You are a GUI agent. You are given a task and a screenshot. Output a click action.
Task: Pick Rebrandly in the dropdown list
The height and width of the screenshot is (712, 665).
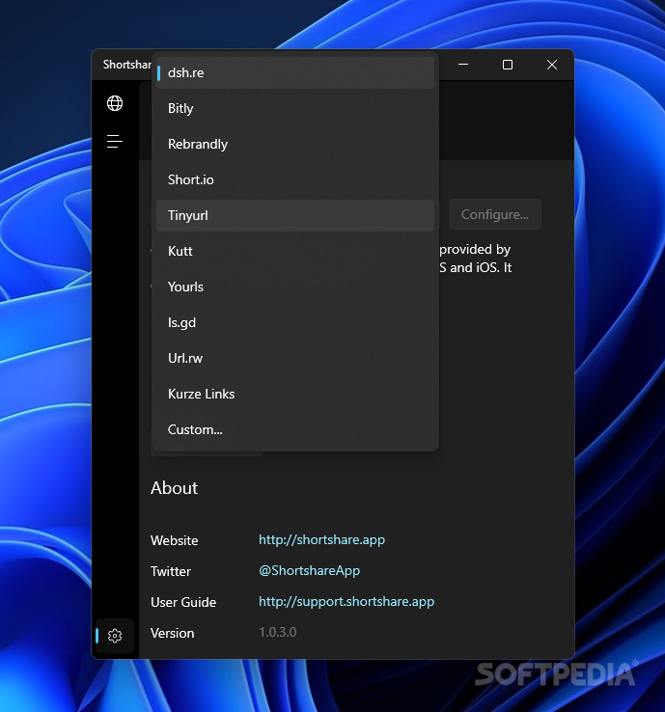pos(295,144)
